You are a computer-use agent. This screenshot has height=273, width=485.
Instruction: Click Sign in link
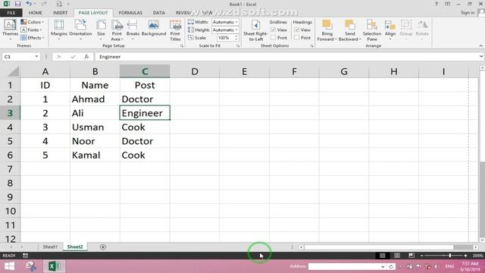pyautogui.click(x=468, y=13)
